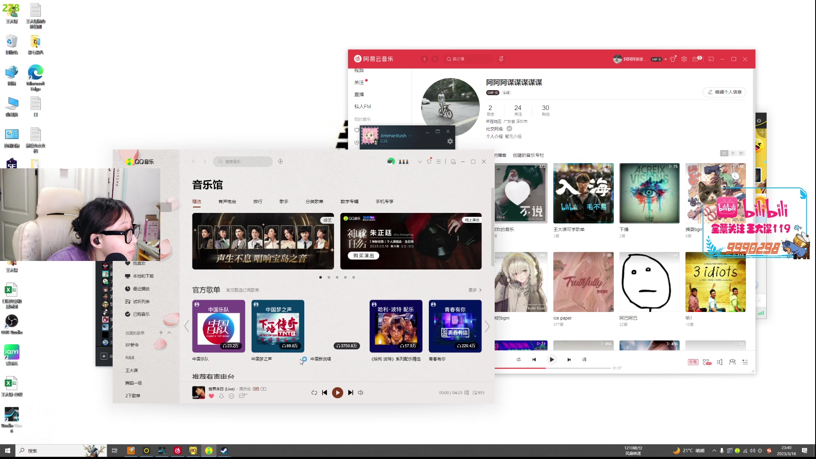Viewport: 816px width, 459px height.
Task: Open NetEase settings gear icon
Action: (x=684, y=59)
